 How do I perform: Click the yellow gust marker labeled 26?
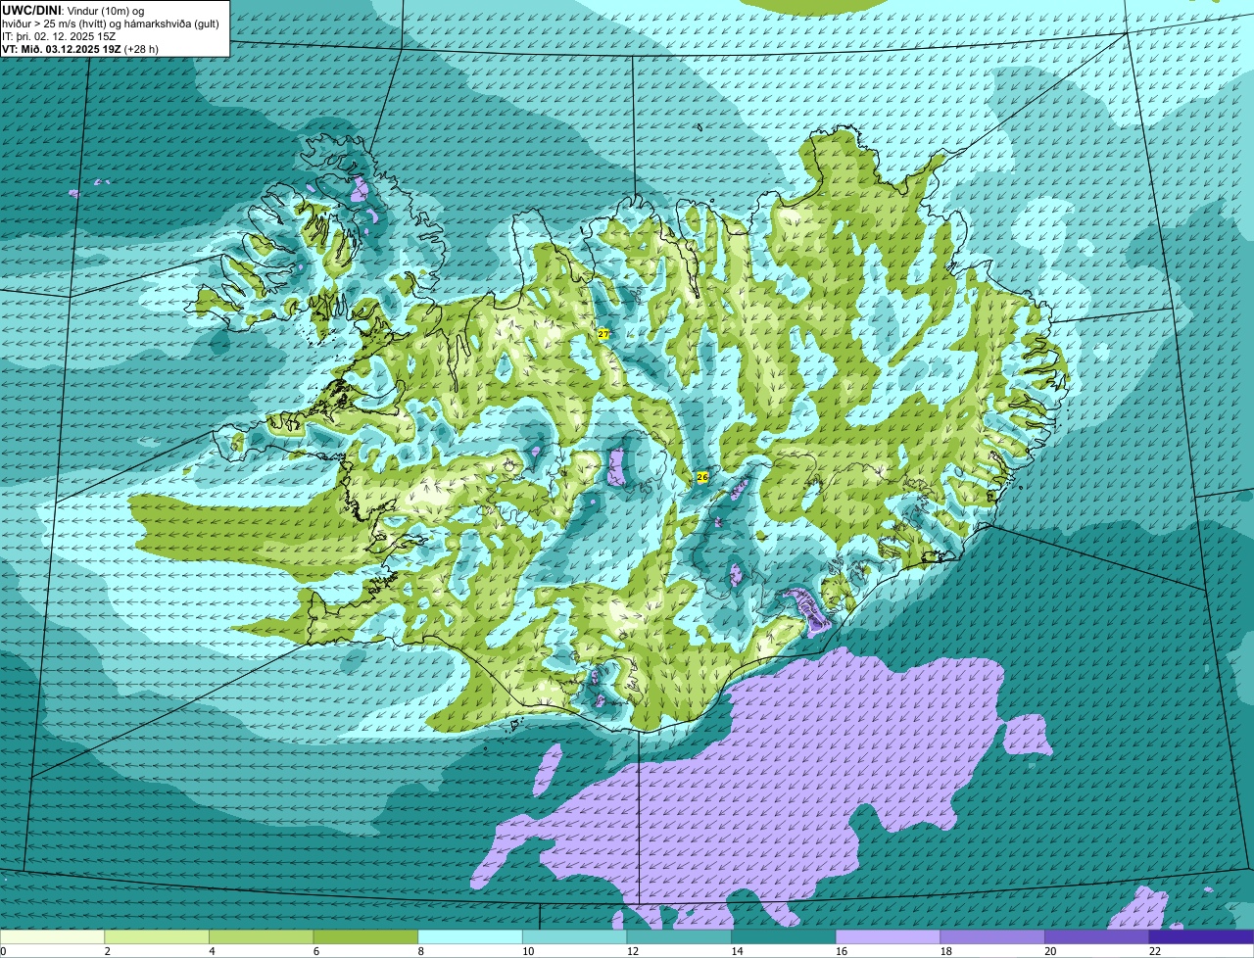[702, 477]
